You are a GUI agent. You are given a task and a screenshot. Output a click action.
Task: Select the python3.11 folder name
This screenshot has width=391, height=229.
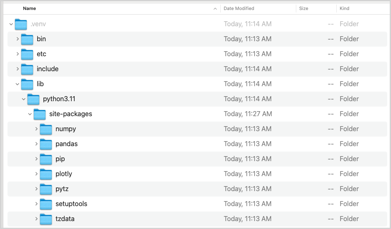pos(59,99)
